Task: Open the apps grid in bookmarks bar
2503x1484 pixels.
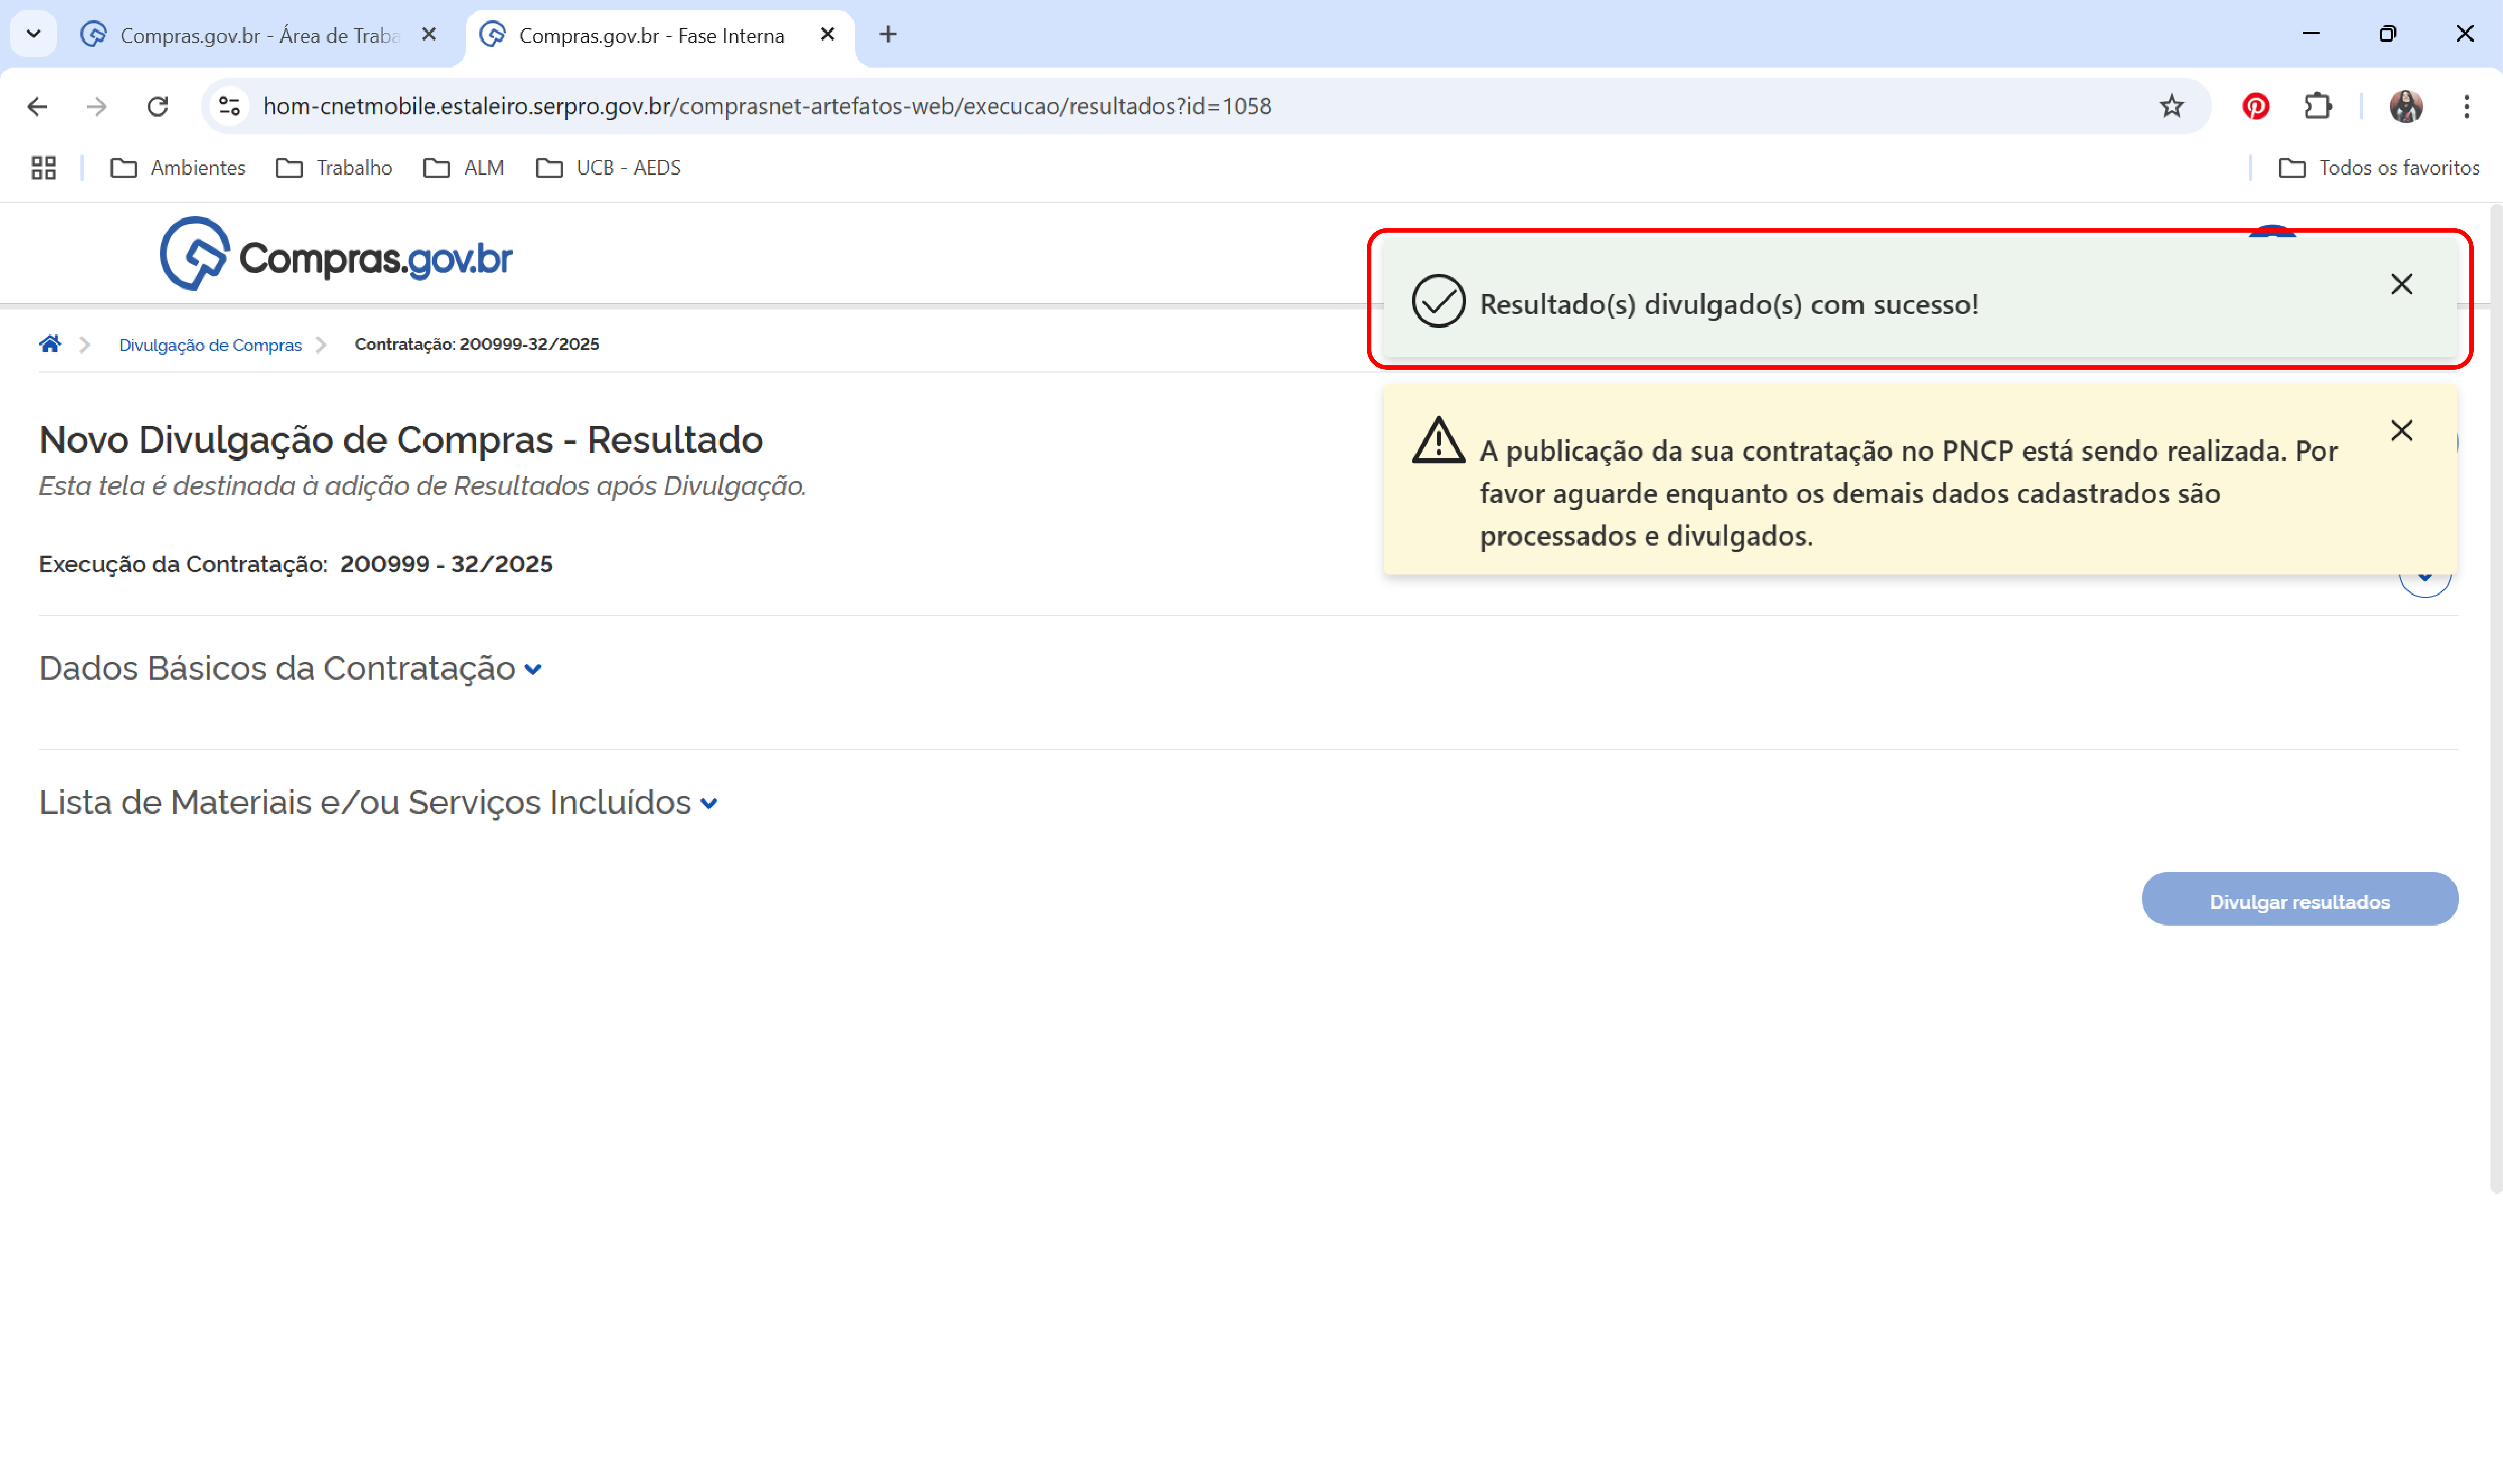Action: 43,168
